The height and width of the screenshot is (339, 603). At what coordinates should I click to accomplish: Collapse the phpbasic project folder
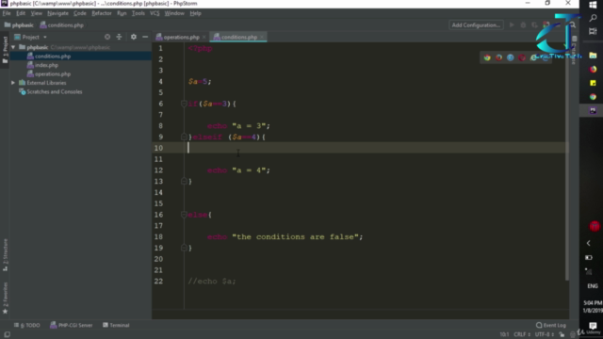click(x=13, y=47)
